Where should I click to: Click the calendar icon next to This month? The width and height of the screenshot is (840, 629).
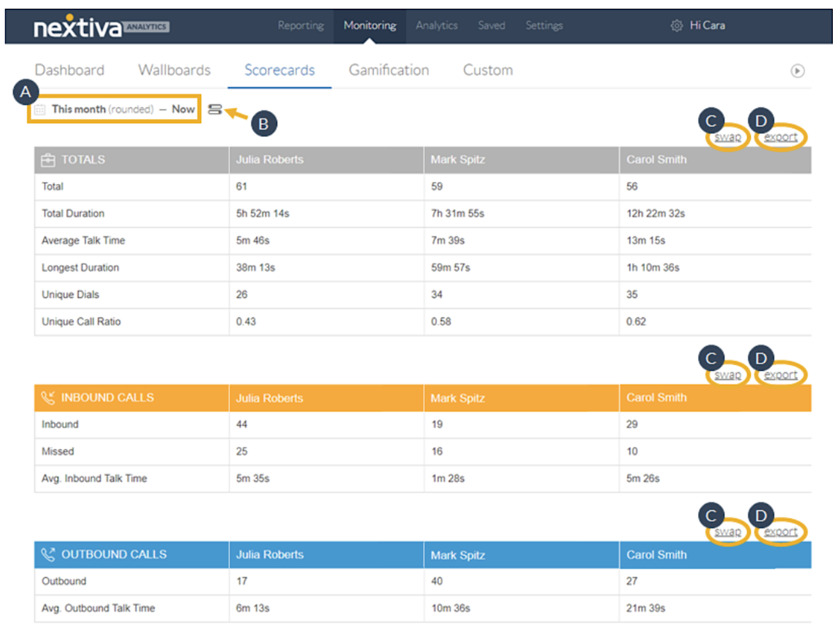[x=40, y=109]
